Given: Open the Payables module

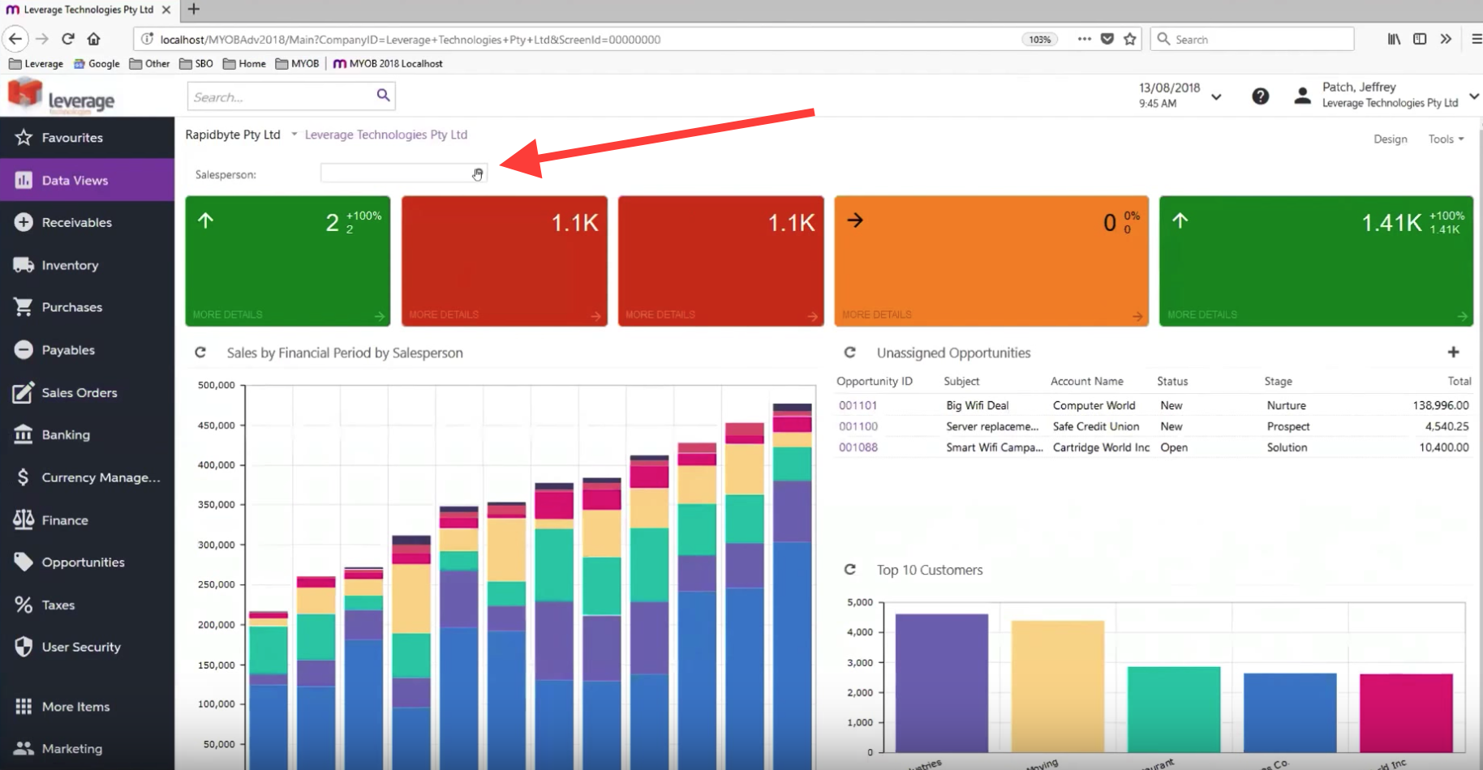Looking at the screenshot, I should tap(68, 350).
